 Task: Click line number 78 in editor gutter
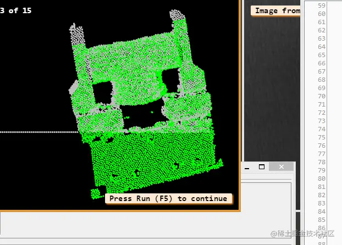click(322, 162)
